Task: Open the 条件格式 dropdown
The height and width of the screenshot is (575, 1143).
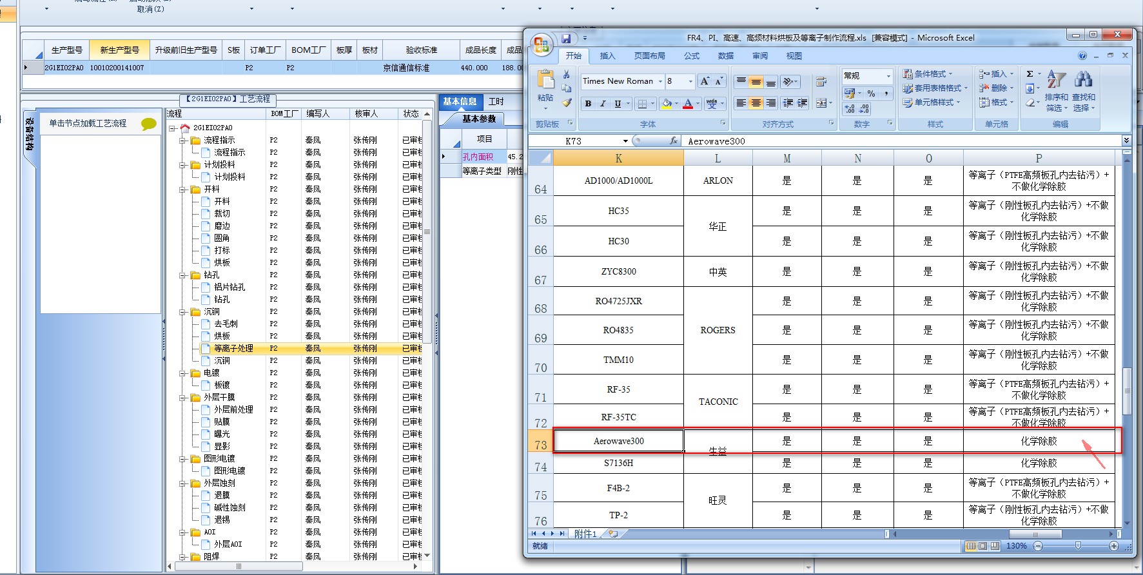Action: coord(927,74)
